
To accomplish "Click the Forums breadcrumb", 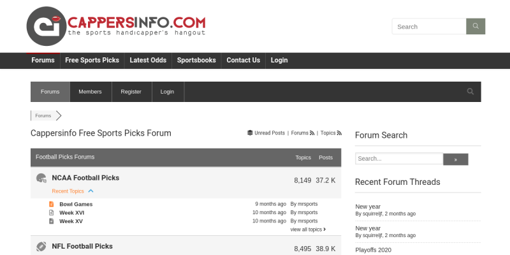I will (43, 115).
